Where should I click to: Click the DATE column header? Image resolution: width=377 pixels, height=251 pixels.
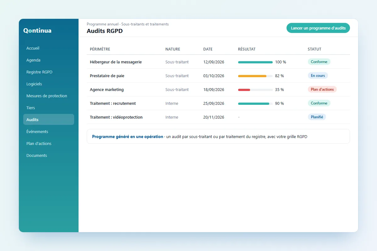click(x=208, y=49)
